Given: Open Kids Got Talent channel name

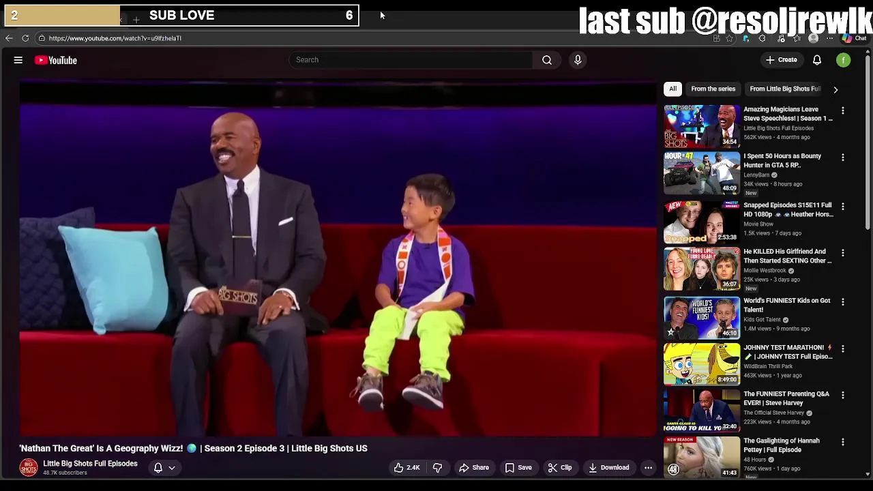Looking at the screenshot, I should click(x=762, y=320).
